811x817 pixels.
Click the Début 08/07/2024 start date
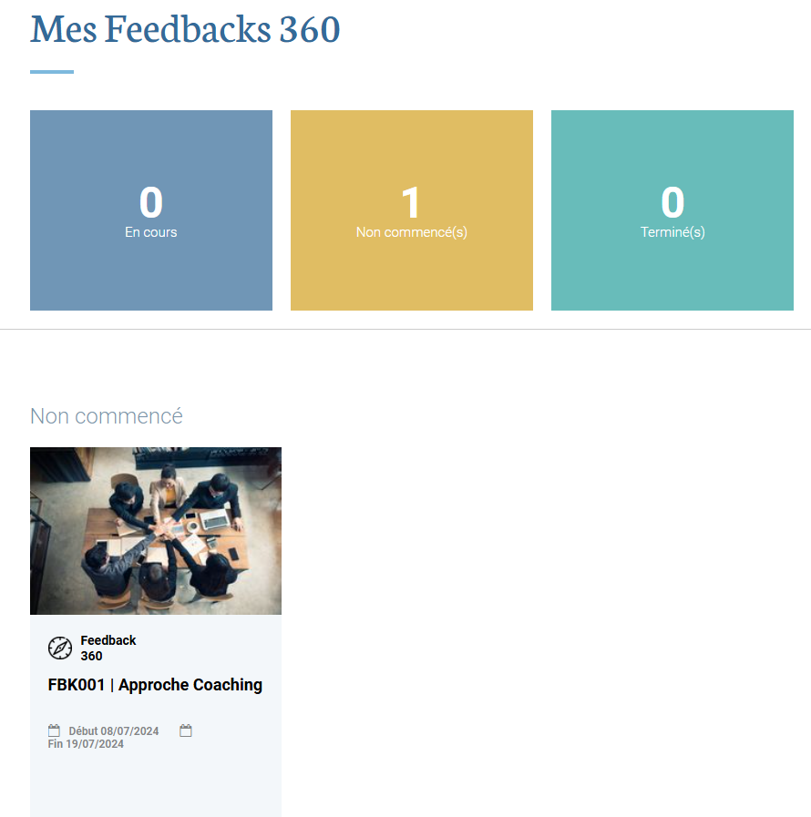pyautogui.click(x=113, y=731)
